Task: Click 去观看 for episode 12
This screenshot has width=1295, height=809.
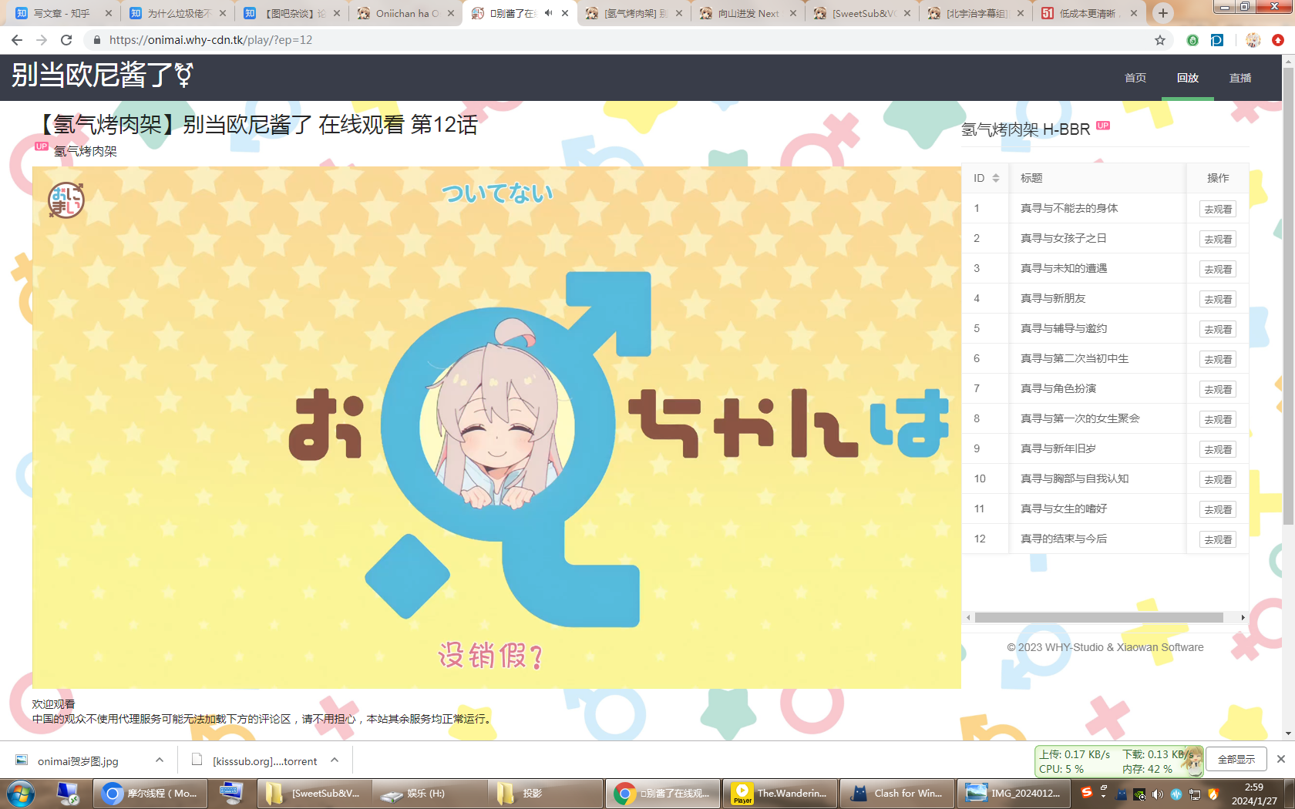Action: (x=1216, y=539)
